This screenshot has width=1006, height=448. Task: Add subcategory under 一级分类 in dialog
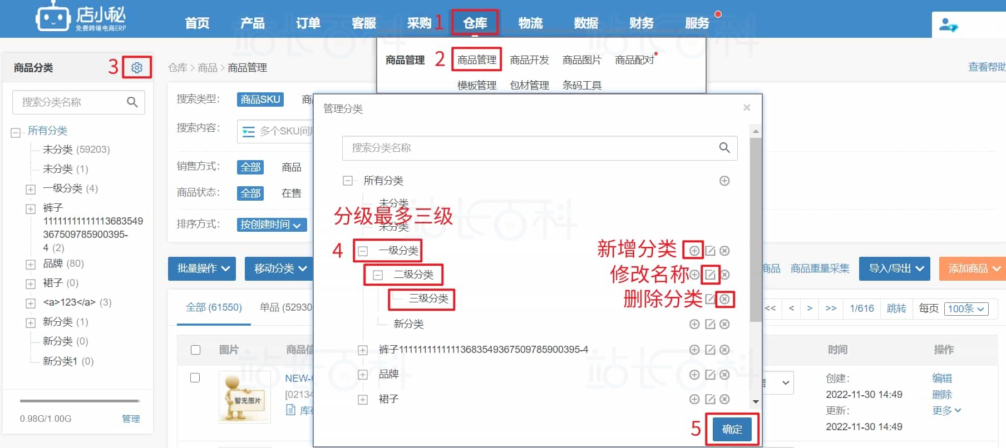694,251
